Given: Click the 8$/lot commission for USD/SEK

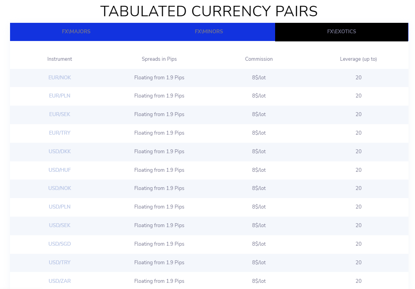Looking at the screenshot, I should point(259,226).
